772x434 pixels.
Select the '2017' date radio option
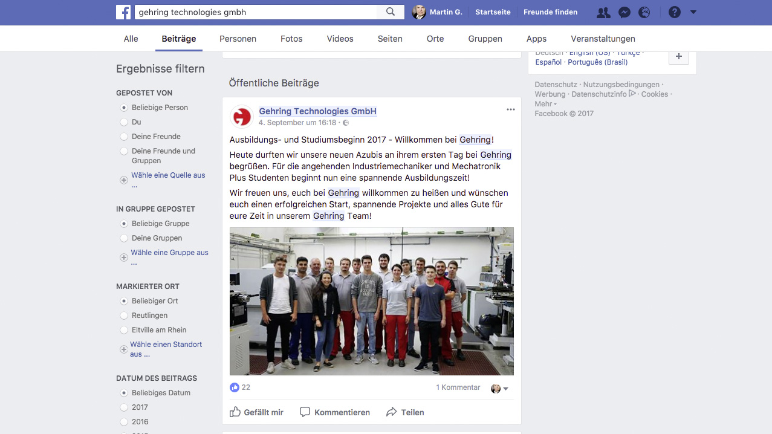(124, 407)
